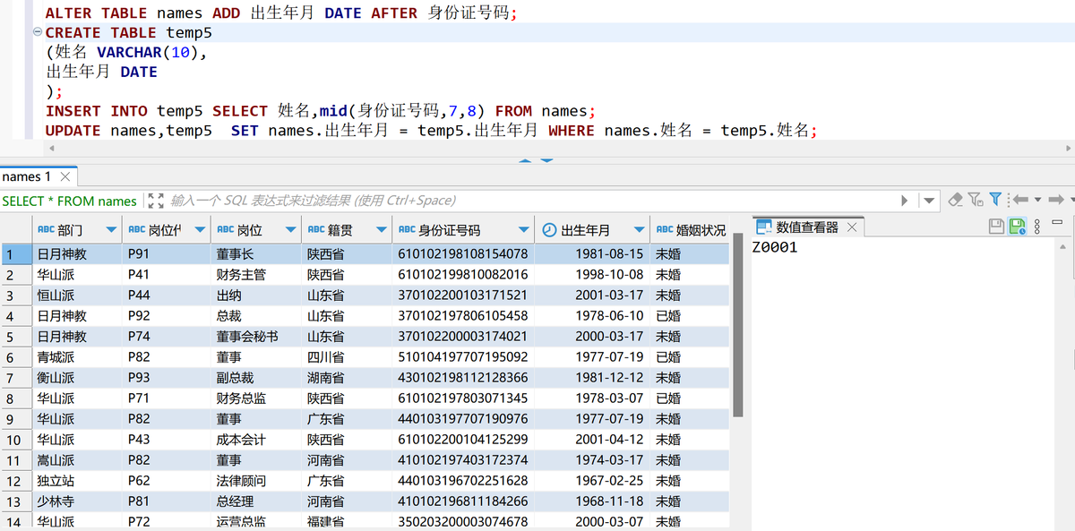This screenshot has width=1075, height=531.
Task: Click the 婚姻状况 column header
Action: click(x=690, y=230)
